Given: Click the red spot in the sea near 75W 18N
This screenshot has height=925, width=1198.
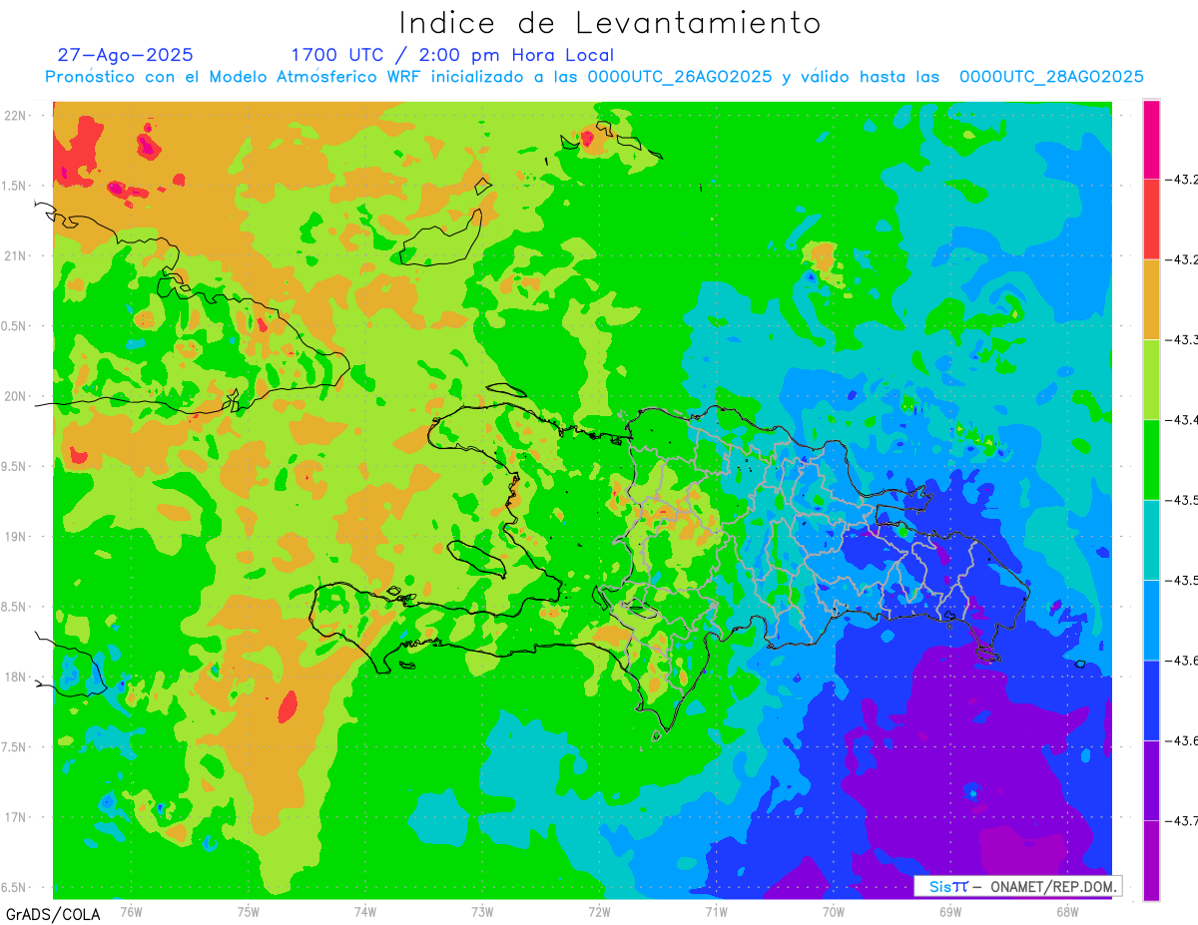Looking at the screenshot, I should pos(288,706).
